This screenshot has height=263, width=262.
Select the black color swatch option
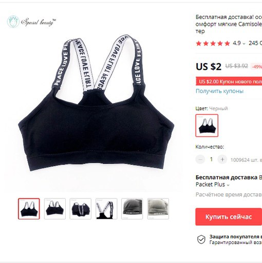coord(207,126)
